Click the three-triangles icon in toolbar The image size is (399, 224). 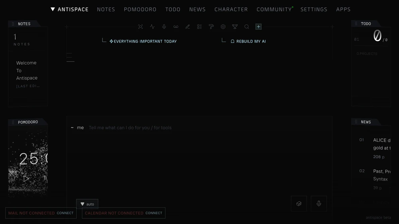point(235,27)
